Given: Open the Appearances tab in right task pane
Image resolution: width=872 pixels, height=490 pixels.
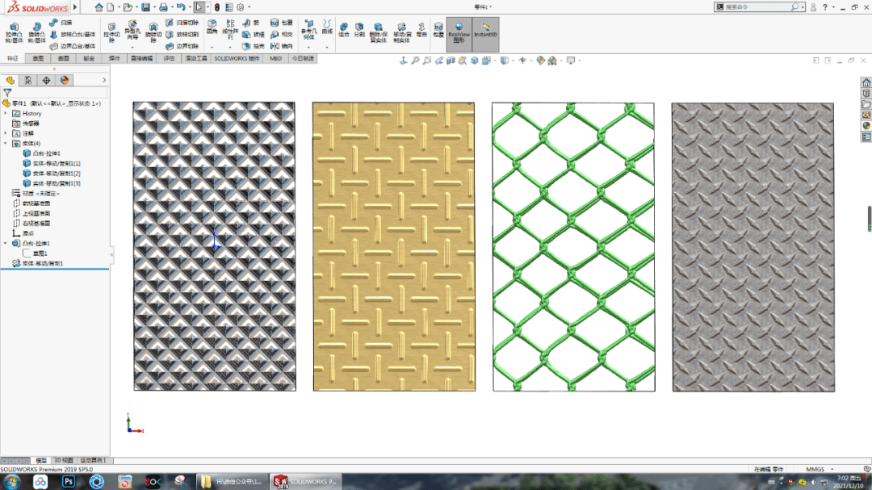Looking at the screenshot, I should coord(866,125).
